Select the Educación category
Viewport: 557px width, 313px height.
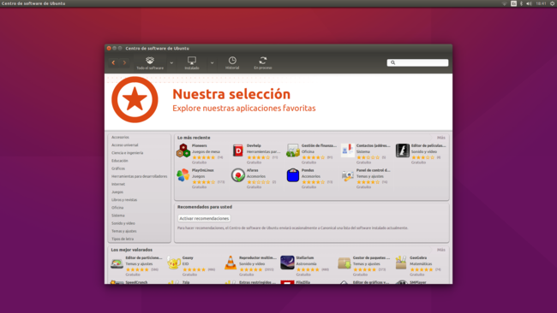(x=119, y=161)
